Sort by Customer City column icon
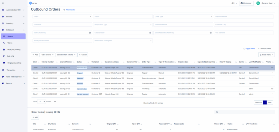This screenshot has width=279, height=132. (139, 62)
